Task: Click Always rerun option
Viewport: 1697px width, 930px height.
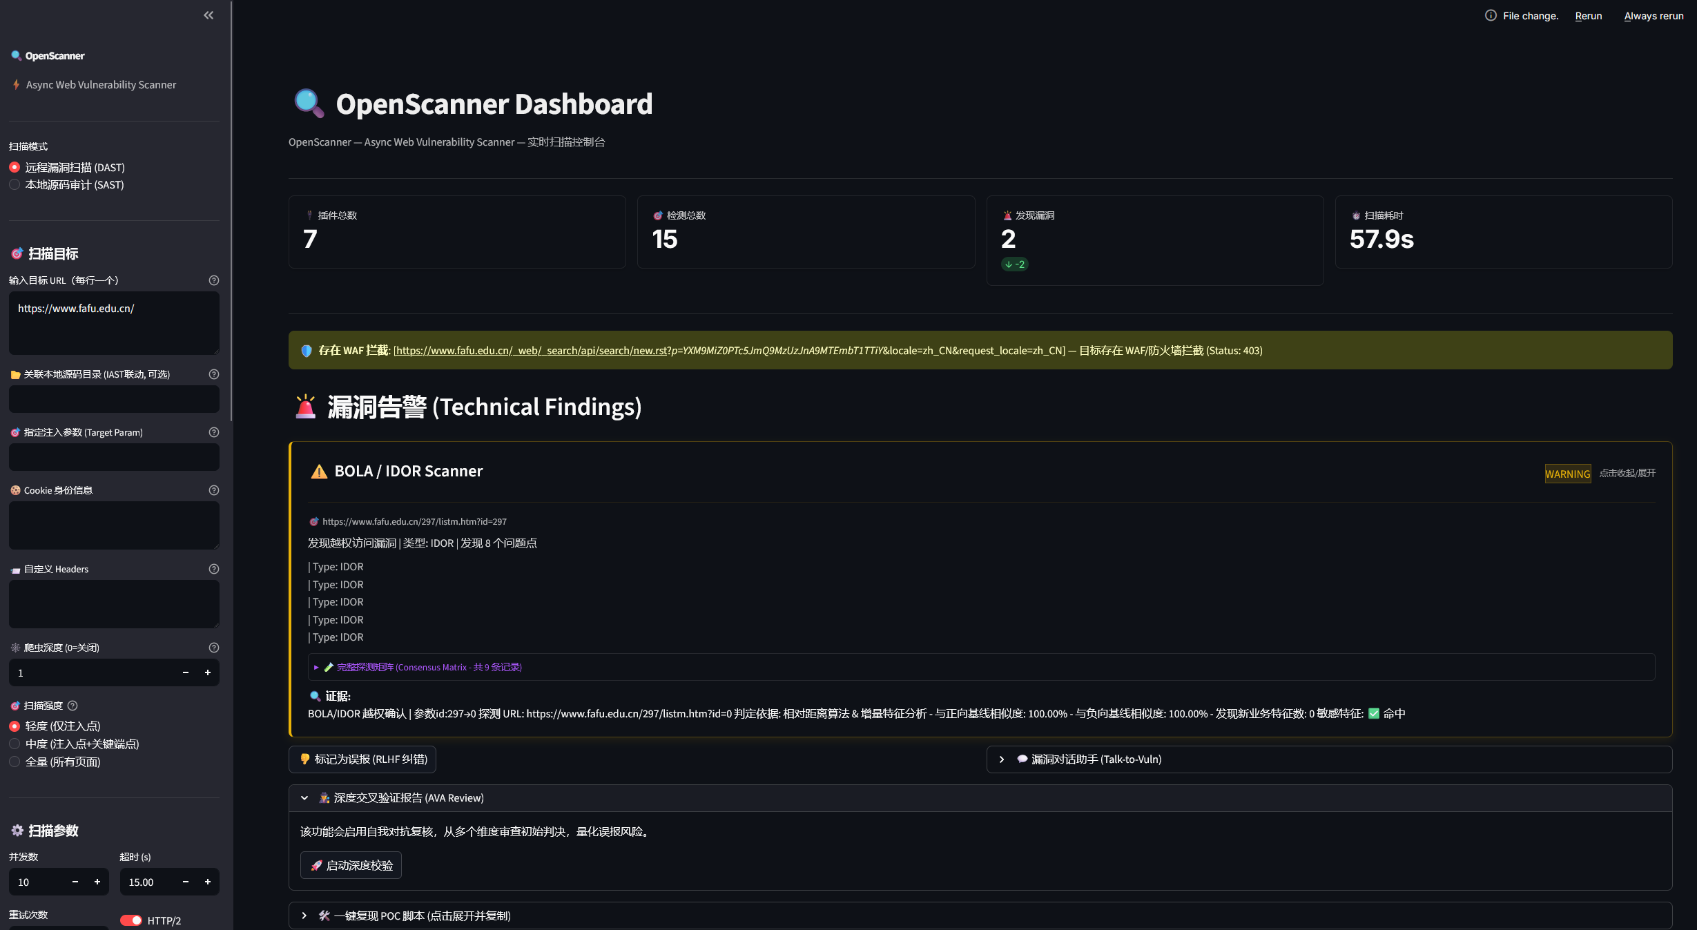Action: coord(1654,16)
